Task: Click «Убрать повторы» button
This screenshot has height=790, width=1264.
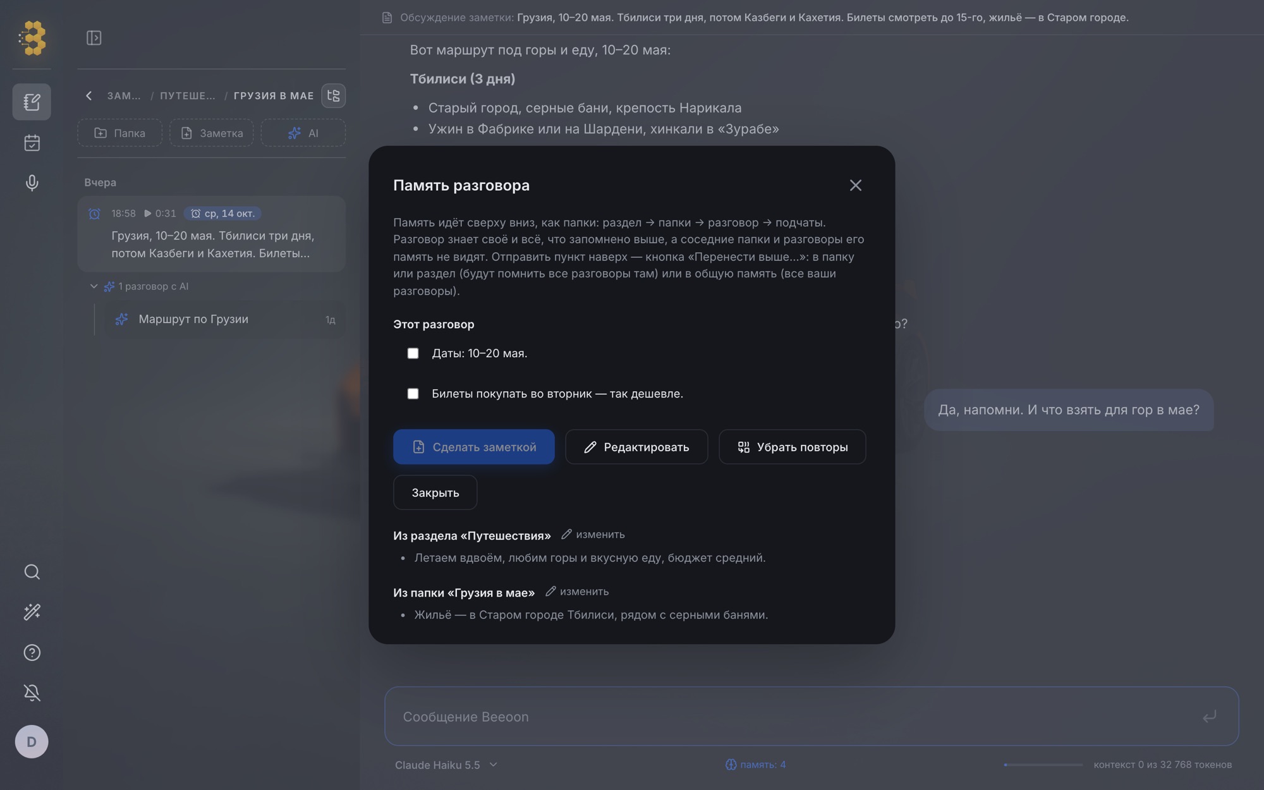Action: 792,447
